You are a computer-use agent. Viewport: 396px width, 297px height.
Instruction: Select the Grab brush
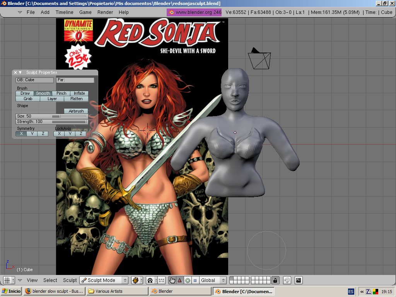tap(28, 99)
